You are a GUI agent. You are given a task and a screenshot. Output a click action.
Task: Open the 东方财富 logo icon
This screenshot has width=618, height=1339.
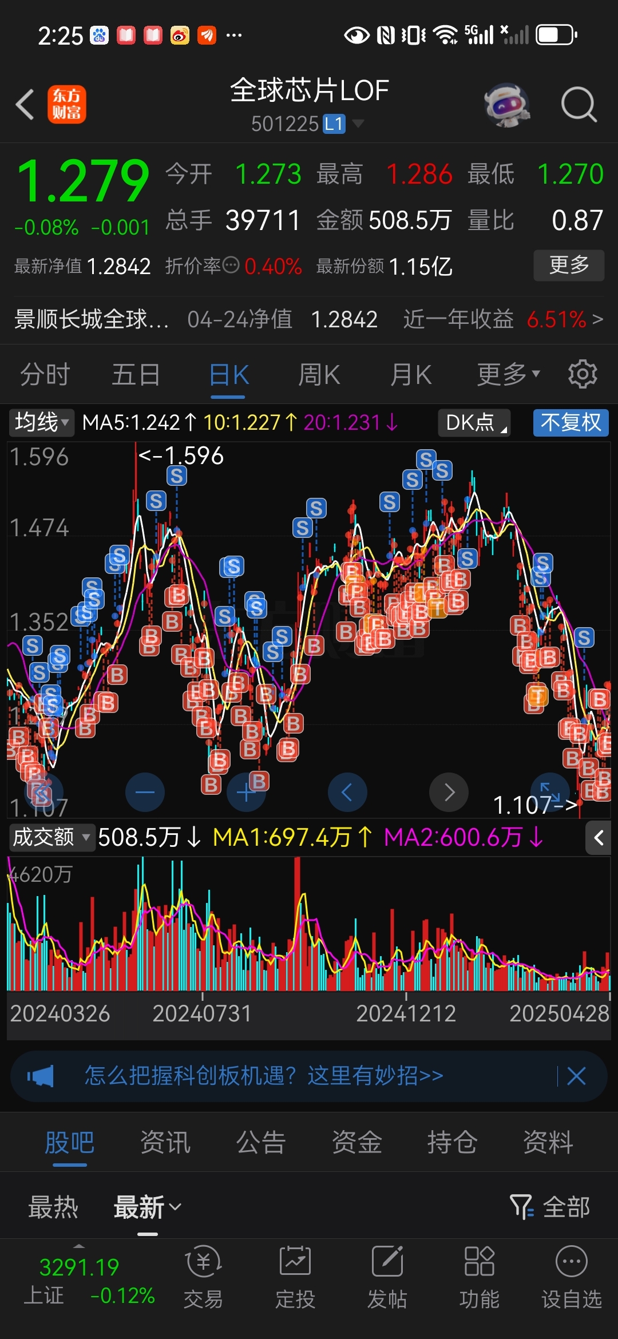pos(67,104)
